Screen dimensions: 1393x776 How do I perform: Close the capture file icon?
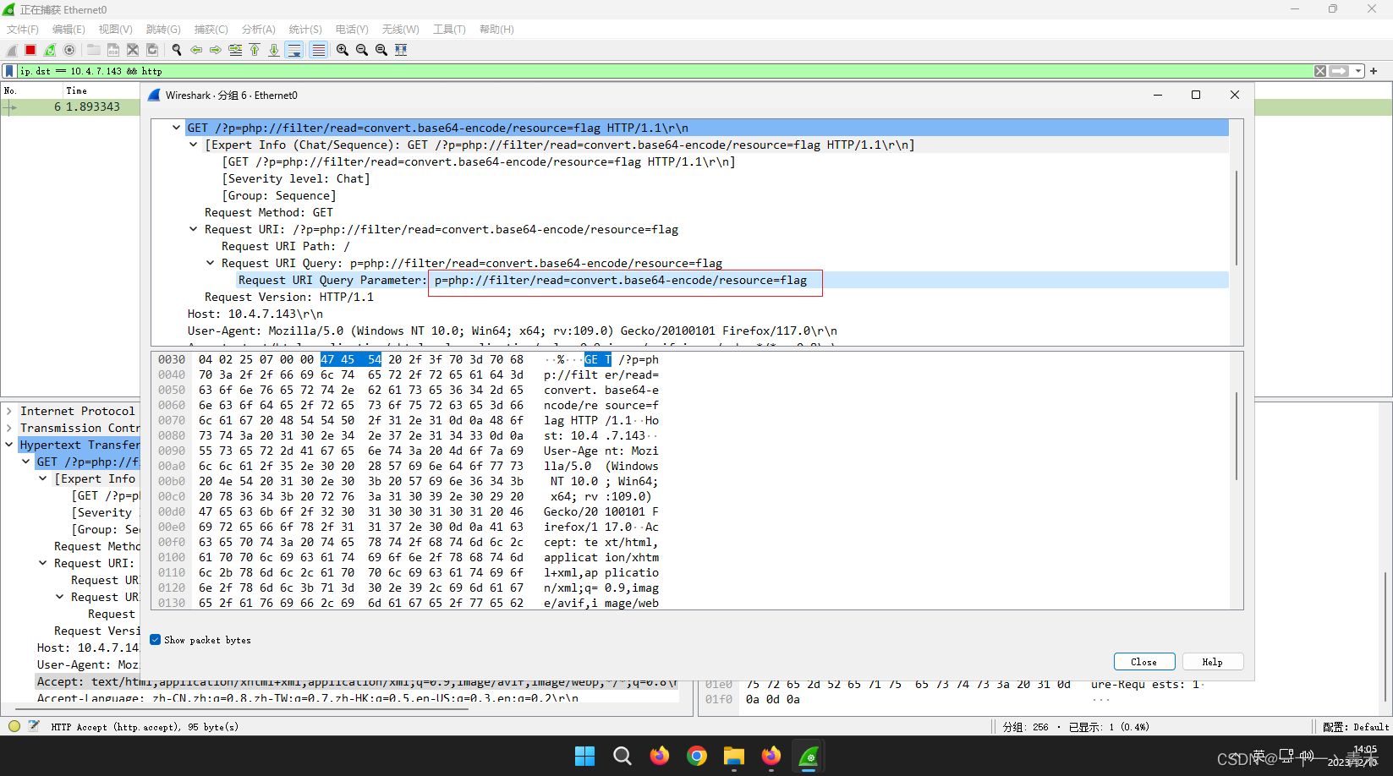133,50
